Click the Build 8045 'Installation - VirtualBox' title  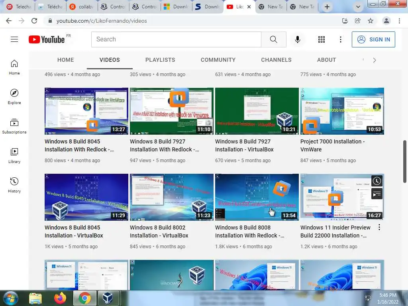(74, 231)
